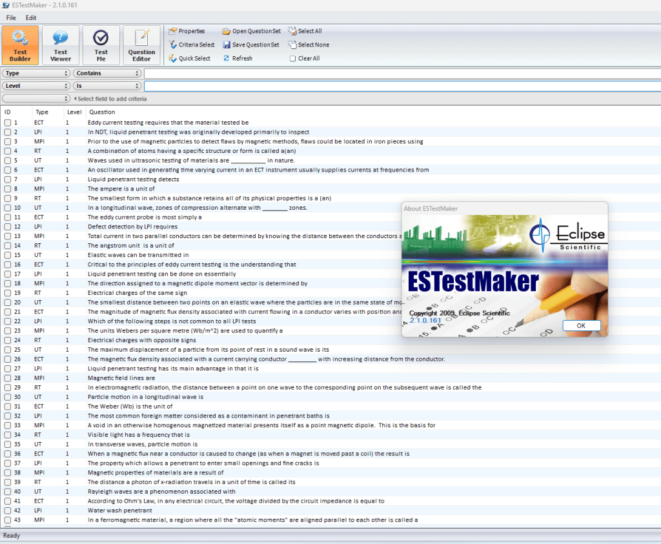661x544 pixels.
Task: Switch to Test Viewer
Action: click(x=61, y=45)
